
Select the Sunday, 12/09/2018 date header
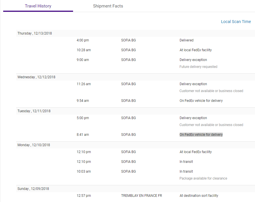(33, 189)
